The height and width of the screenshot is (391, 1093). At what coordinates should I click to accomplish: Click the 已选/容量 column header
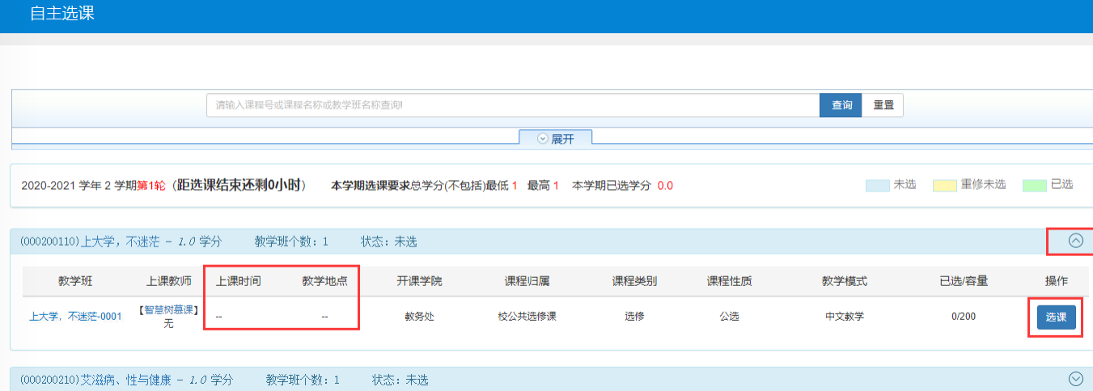tap(963, 282)
